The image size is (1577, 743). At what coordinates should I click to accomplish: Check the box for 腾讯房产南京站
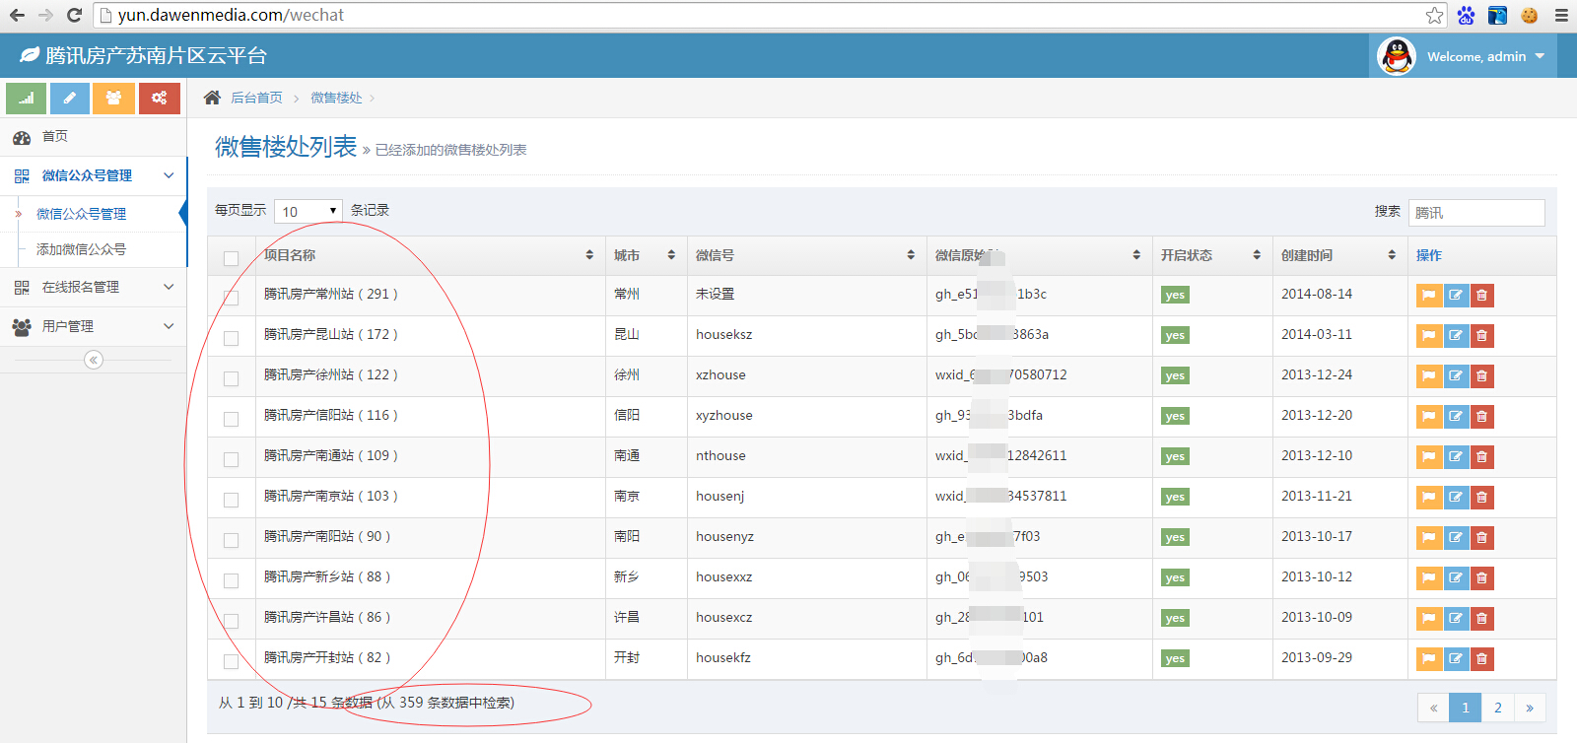[231, 500]
